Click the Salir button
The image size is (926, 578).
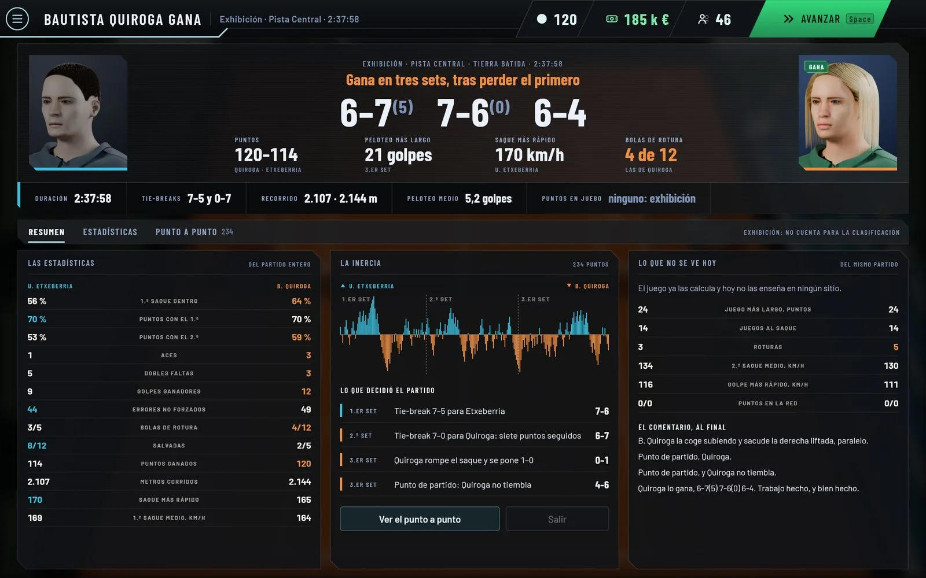click(x=557, y=519)
